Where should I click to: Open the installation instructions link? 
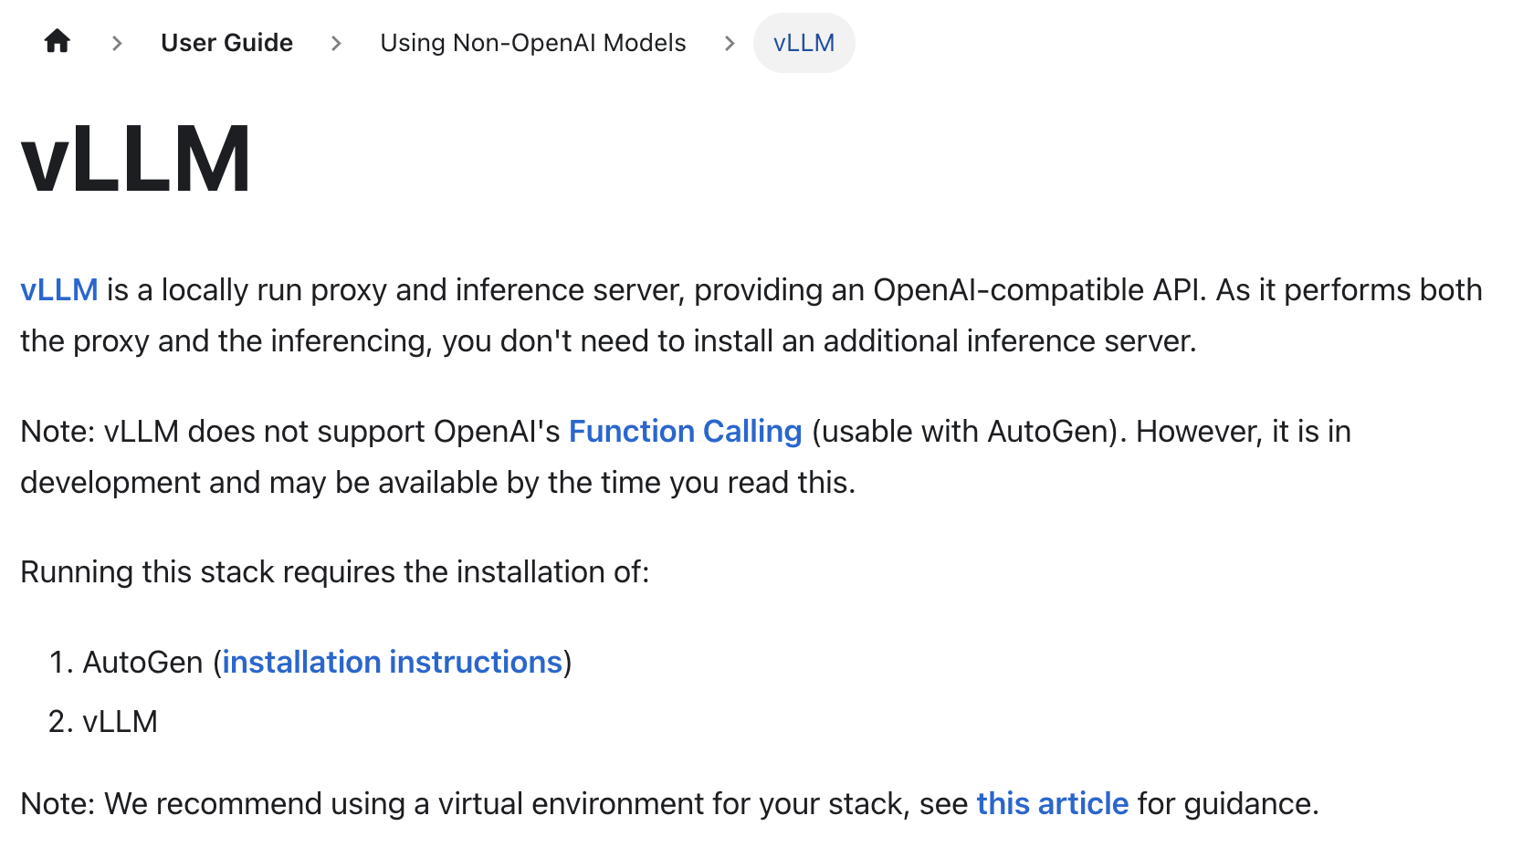tap(393, 663)
